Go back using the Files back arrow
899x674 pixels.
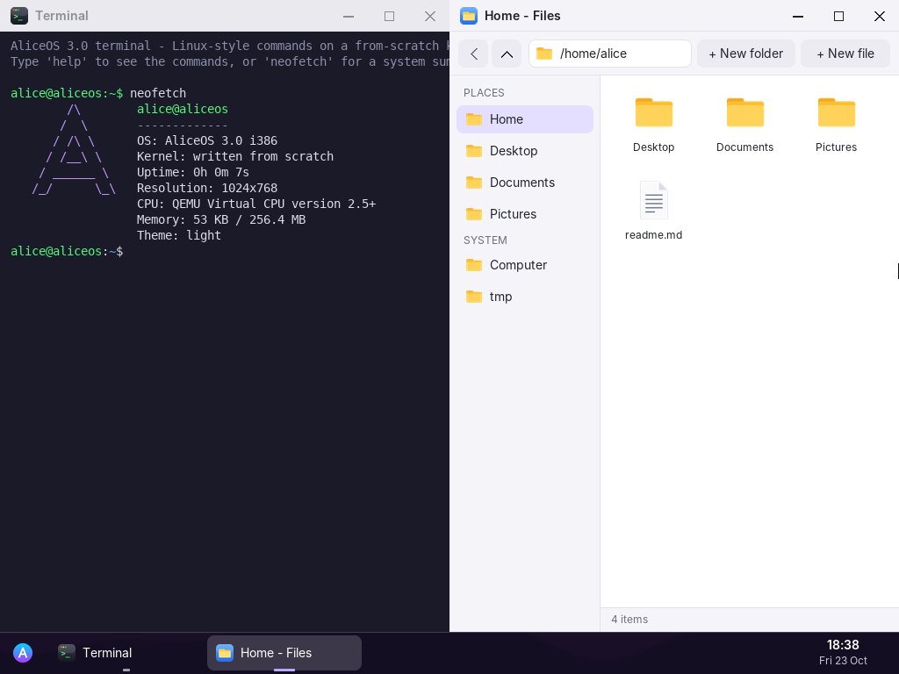[473, 54]
